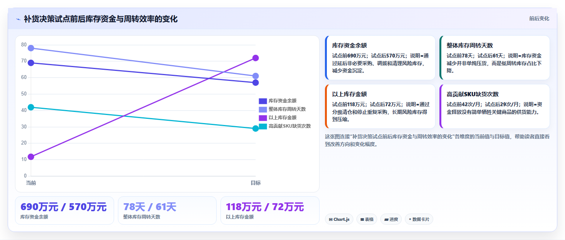Image resolution: width=565 pixels, height=240 pixels.
Task: Click the icon inside the 表格 chip
Action: pos(362,220)
